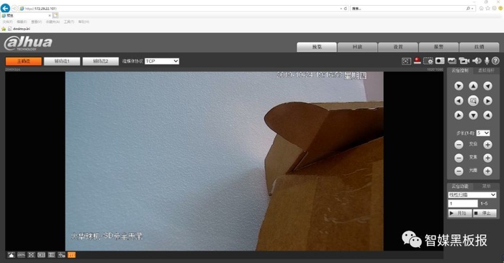504x263 pixels.
Task: Switch to the 回放 playback tab
Action: pyautogui.click(x=357, y=47)
